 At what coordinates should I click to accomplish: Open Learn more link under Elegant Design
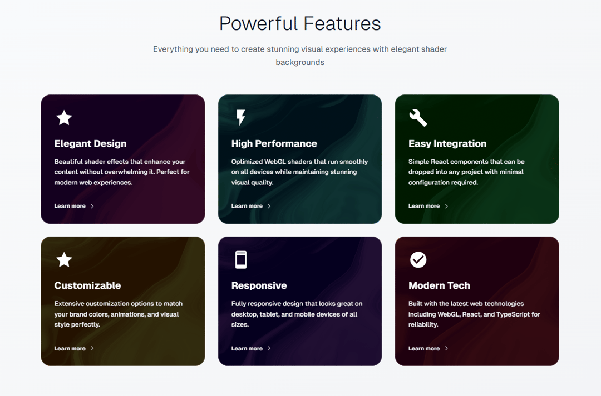coord(74,206)
